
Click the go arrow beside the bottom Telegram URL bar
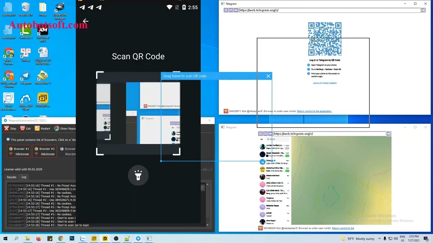click(x=389, y=134)
